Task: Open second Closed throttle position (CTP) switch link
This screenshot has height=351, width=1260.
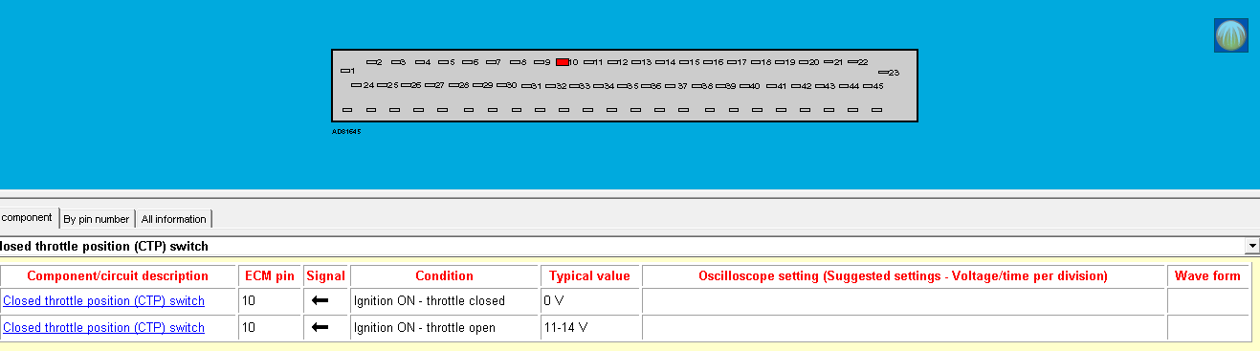Action: 104,328
